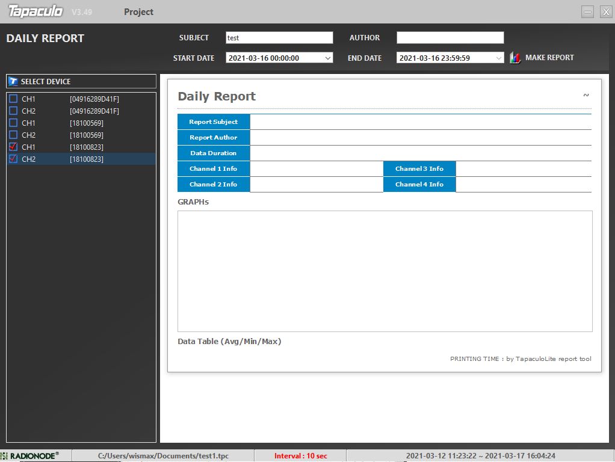Click the Tapaculo logo in title bar

(36, 11)
